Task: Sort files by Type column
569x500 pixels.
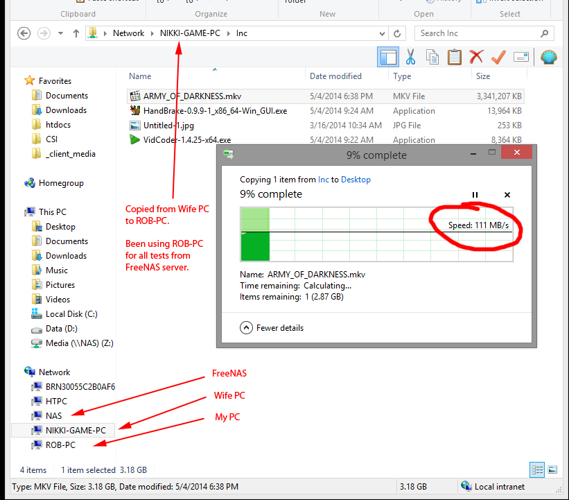Action: 402,76
